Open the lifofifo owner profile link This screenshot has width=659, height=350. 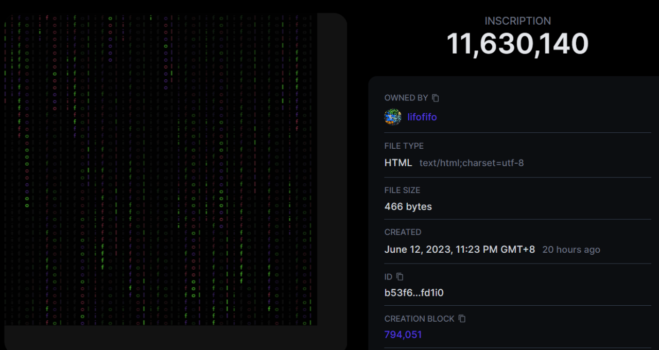pyautogui.click(x=422, y=117)
